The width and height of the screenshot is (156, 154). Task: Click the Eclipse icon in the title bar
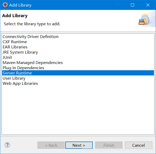[5, 5]
